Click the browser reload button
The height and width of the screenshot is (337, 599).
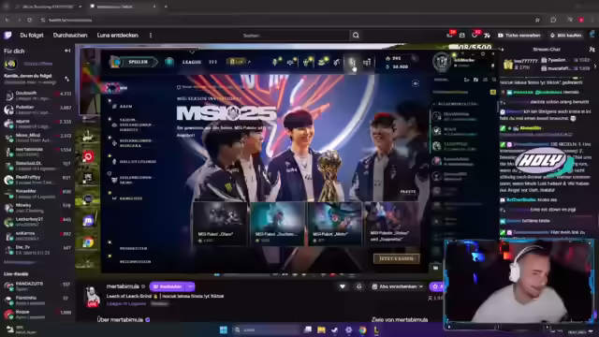(x=29, y=20)
